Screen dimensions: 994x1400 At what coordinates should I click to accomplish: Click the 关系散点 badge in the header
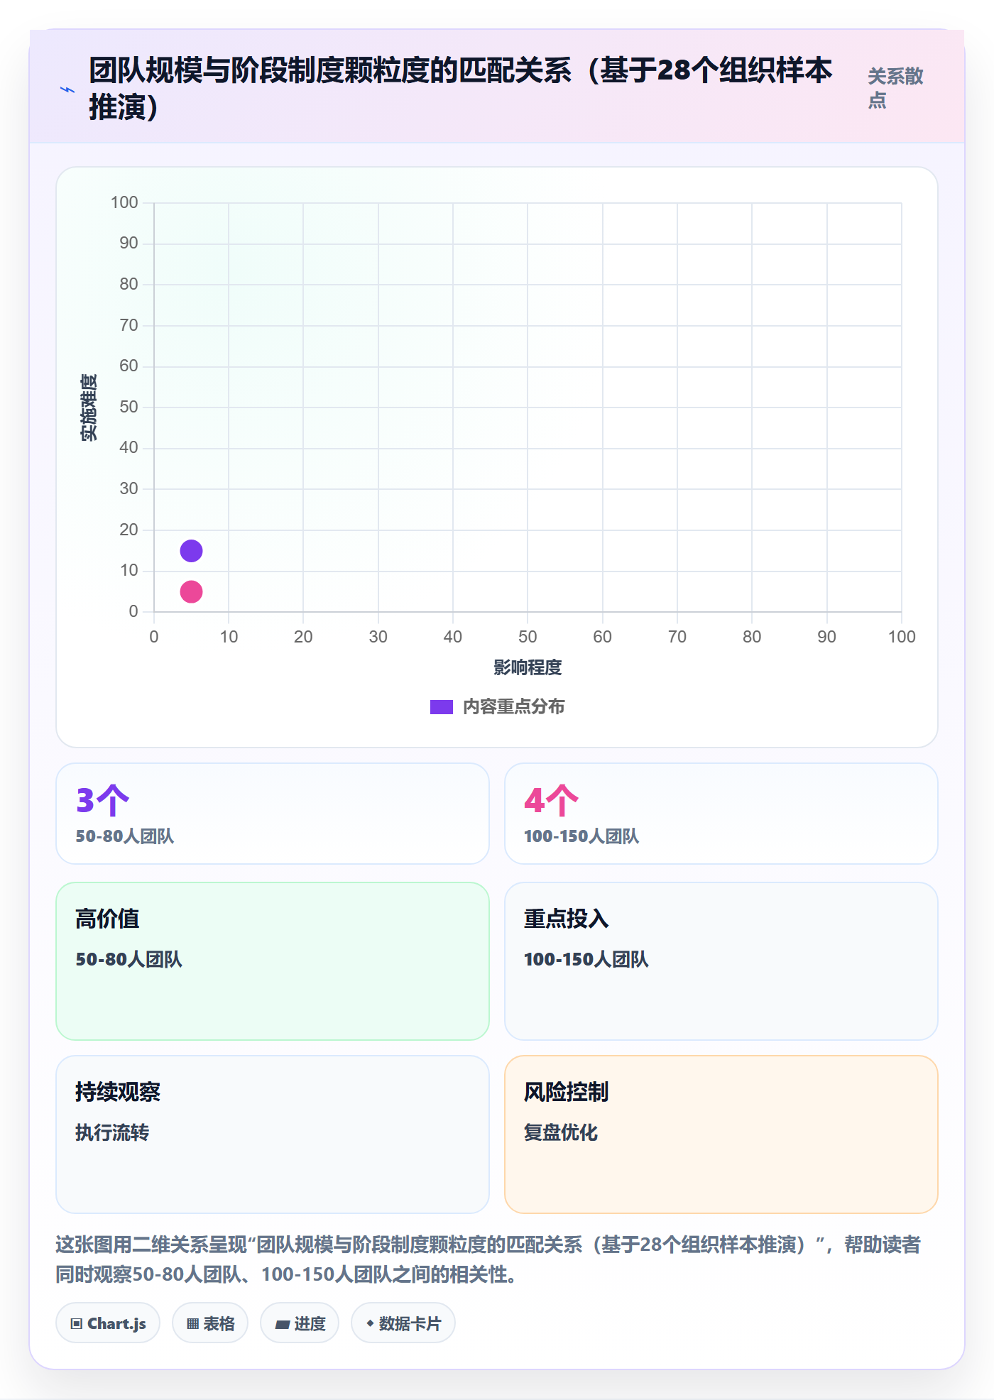pyautogui.click(x=895, y=88)
